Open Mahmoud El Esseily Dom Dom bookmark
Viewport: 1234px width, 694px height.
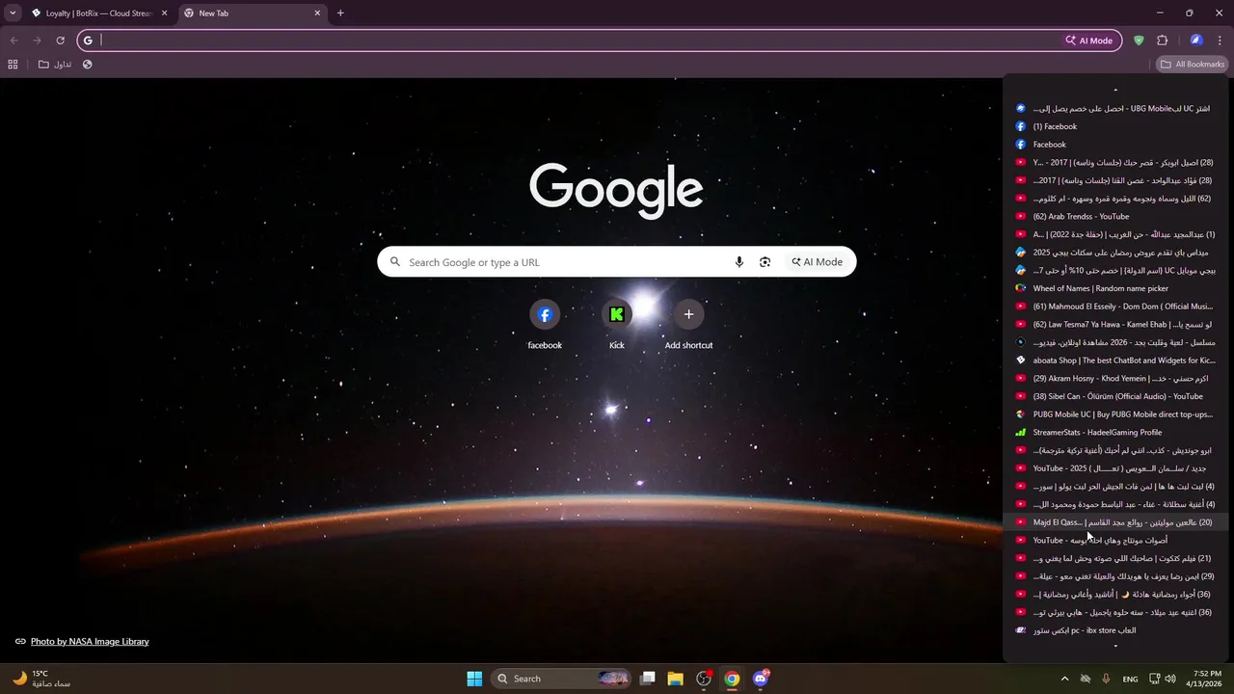pos(1115,307)
